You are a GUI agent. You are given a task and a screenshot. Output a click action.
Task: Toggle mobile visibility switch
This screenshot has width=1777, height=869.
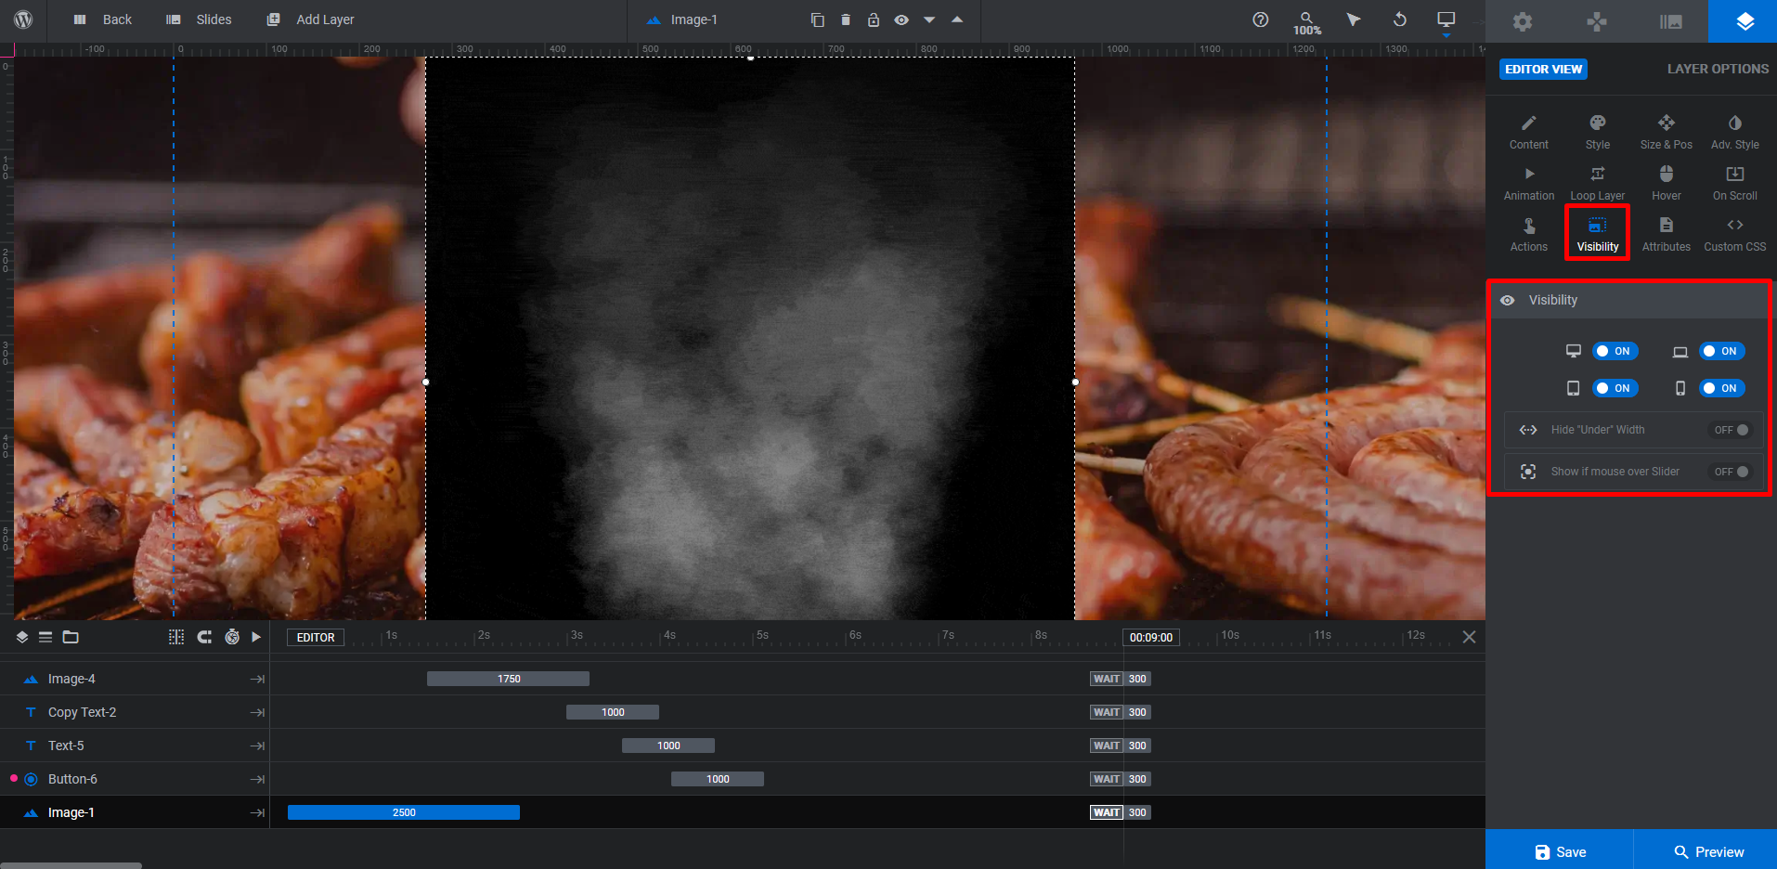click(1722, 388)
